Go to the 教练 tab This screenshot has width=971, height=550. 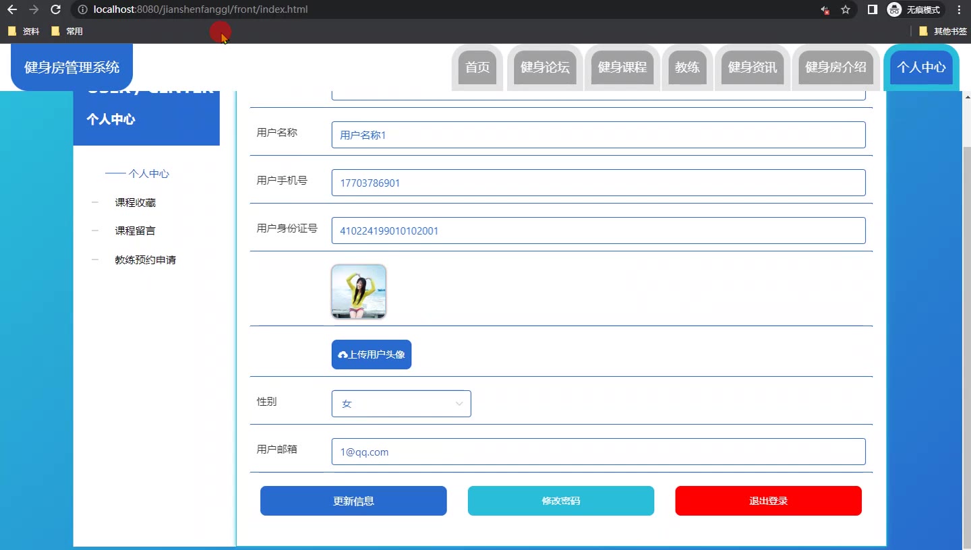[687, 67]
